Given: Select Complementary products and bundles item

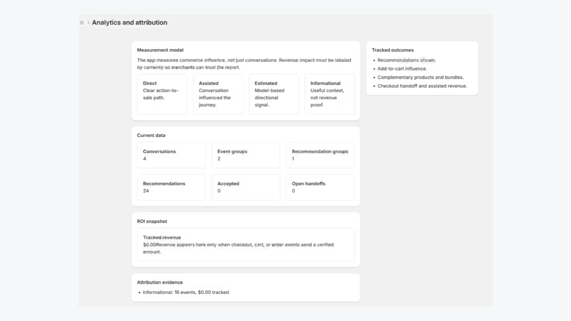Looking at the screenshot, I should [421, 77].
